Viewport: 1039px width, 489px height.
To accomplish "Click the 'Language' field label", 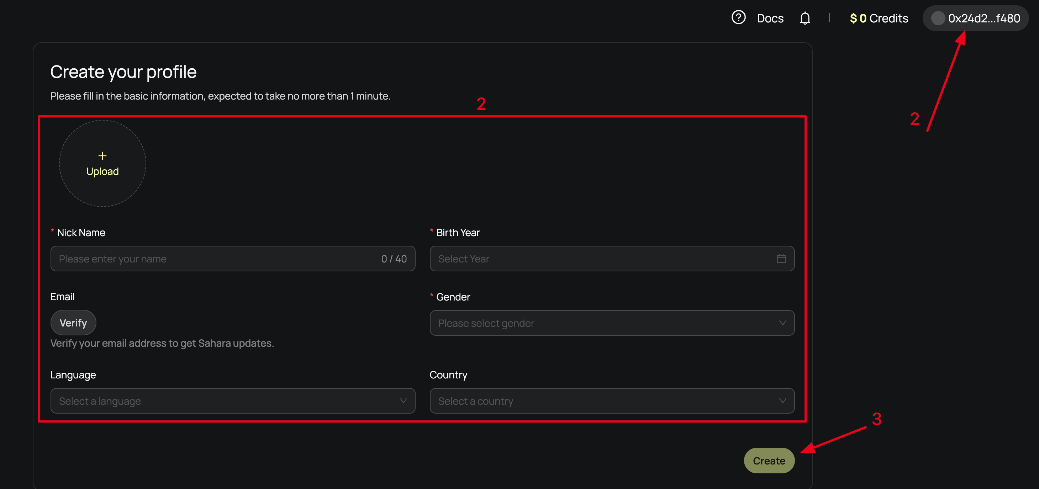I will pos(73,375).
